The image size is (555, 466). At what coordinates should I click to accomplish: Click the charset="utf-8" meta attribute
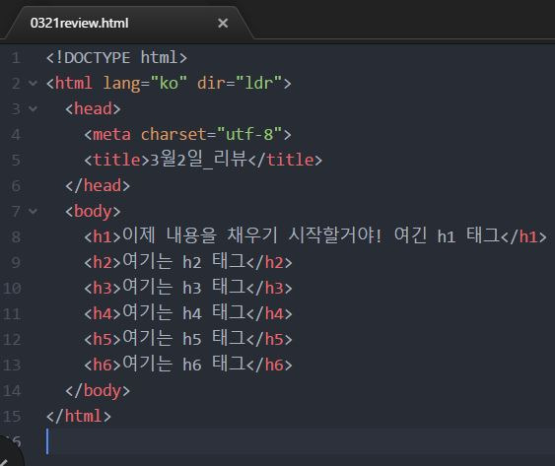[211, 134]
